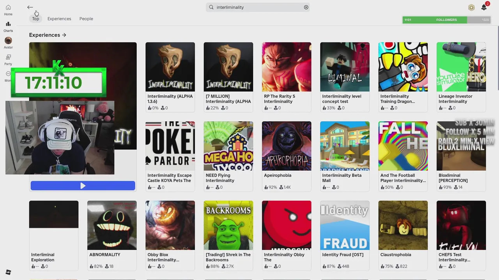The image size is (499, 280).
Task: Open [7 MILLION] Interliminality thumbnail
Action: (228, 67)
